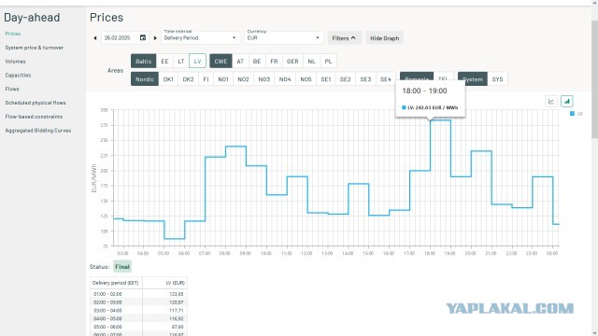Open Capacities in the sidebar
The width and height of the screenshot is (598, 336).
[18, 75]
